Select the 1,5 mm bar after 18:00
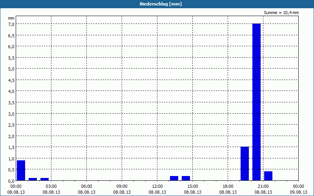Screen dimensions: 314x196 pos(245,163)
